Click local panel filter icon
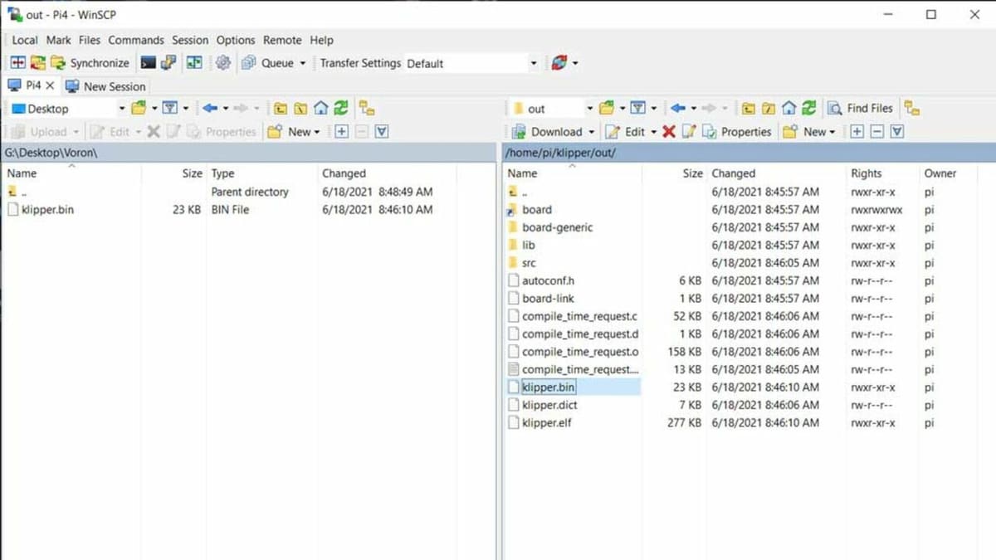Image resolution: width=996 pixels, height=560 pixels. [170, 108]
